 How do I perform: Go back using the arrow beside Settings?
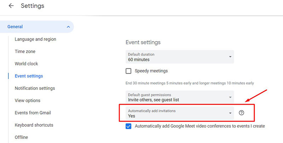tap(11, 6)
